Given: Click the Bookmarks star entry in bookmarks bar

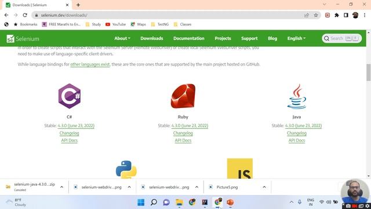Looking at the screenshot, I should pyautogui.click(x=26, y=24).
